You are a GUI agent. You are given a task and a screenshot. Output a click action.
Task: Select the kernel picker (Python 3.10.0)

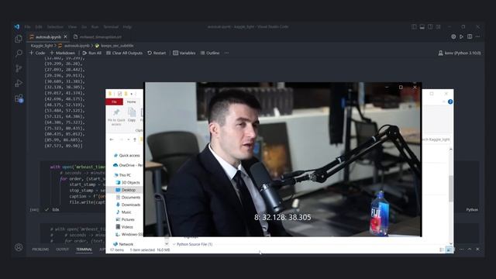[460, 53]
